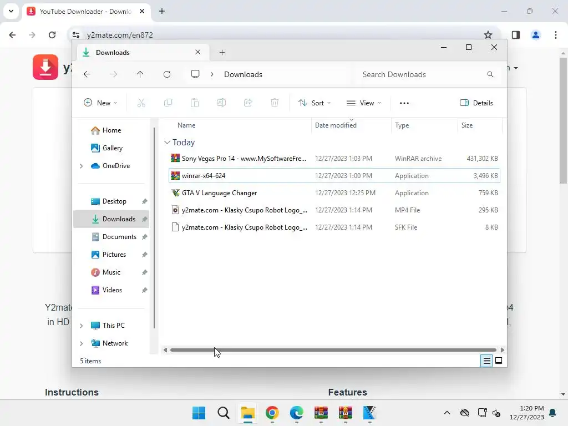
Task: Open Chrome tab search dropdown
Action: (11, 11)
